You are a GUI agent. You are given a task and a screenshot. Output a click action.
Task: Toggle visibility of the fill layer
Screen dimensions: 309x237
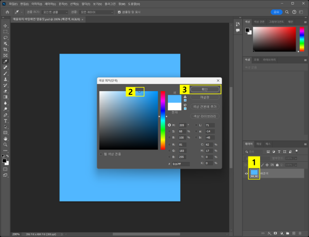tap(247, 174)
